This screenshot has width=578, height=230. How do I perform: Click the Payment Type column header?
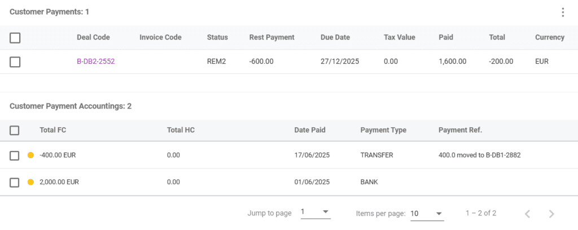tap(383, 130)
